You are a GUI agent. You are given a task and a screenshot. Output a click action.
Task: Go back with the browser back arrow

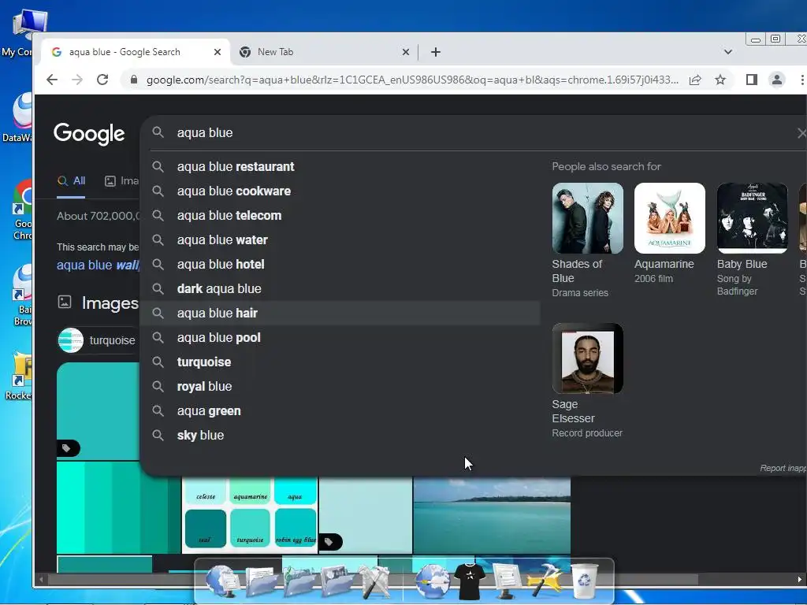(x=52, y=80)
